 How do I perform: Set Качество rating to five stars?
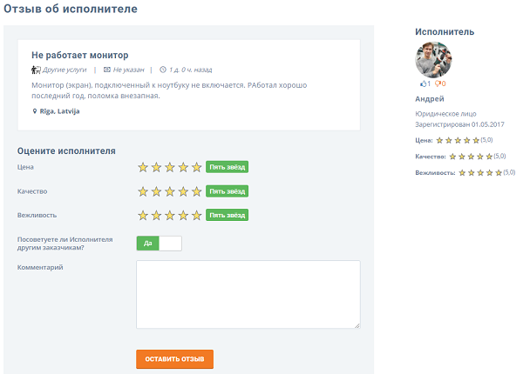(196, 191)
